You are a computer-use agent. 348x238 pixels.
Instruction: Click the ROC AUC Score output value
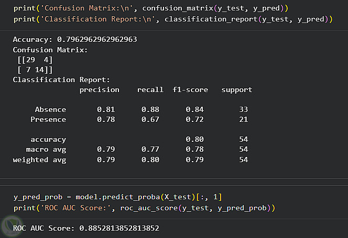pyautogui.click(x=86, y=229)
